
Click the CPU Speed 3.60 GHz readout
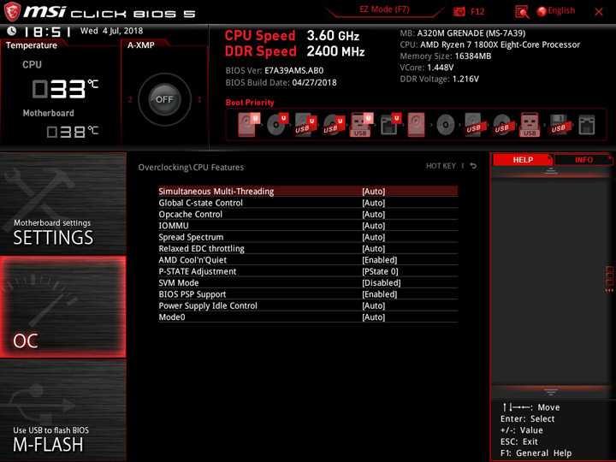[x=292, y=36]
